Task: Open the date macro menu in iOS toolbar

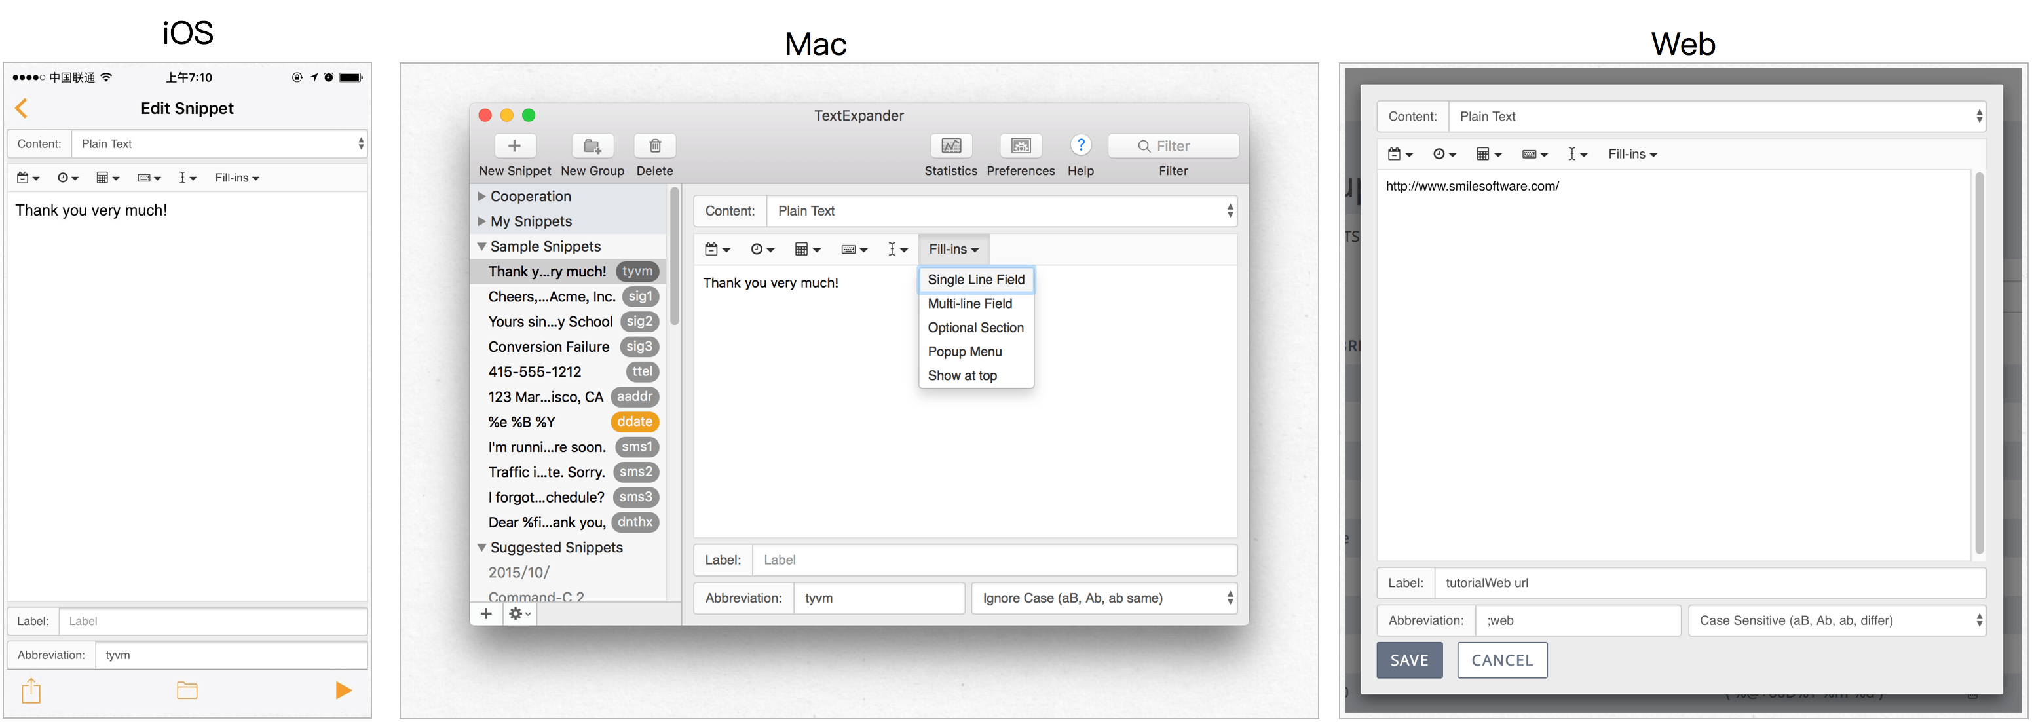Action: (28, 178)
